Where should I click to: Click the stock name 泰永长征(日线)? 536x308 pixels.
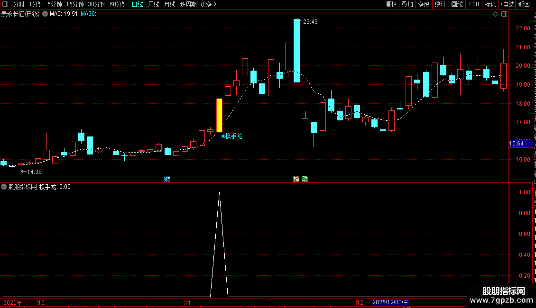(20, 14)
